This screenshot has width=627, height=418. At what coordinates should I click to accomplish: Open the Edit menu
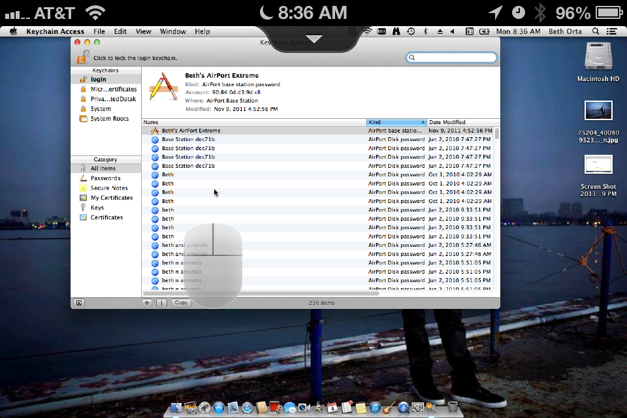tap(120, 31)
